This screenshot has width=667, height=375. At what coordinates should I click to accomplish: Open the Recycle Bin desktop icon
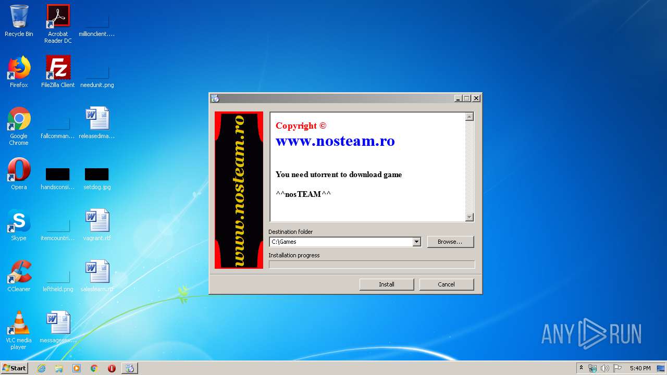(19, 21)
